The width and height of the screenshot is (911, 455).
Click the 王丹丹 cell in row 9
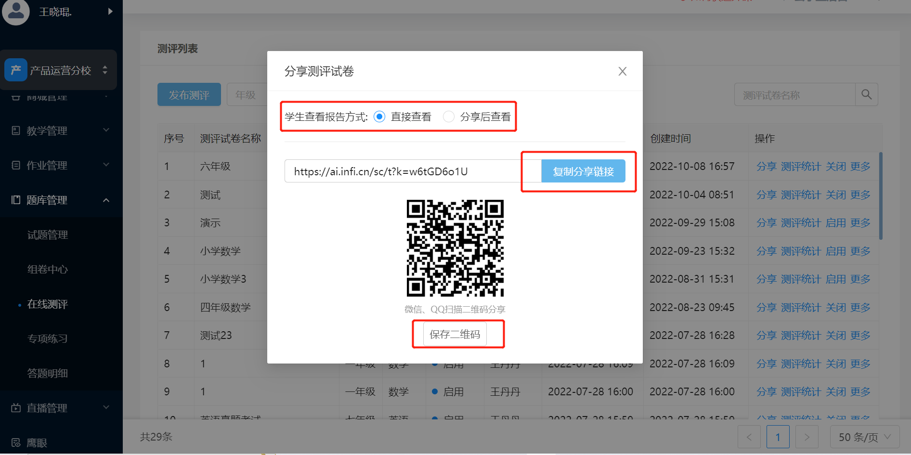505,391
